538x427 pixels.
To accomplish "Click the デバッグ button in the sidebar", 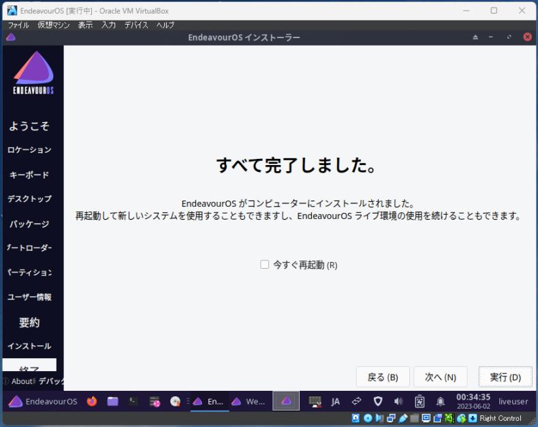I will tap(51, 381).
